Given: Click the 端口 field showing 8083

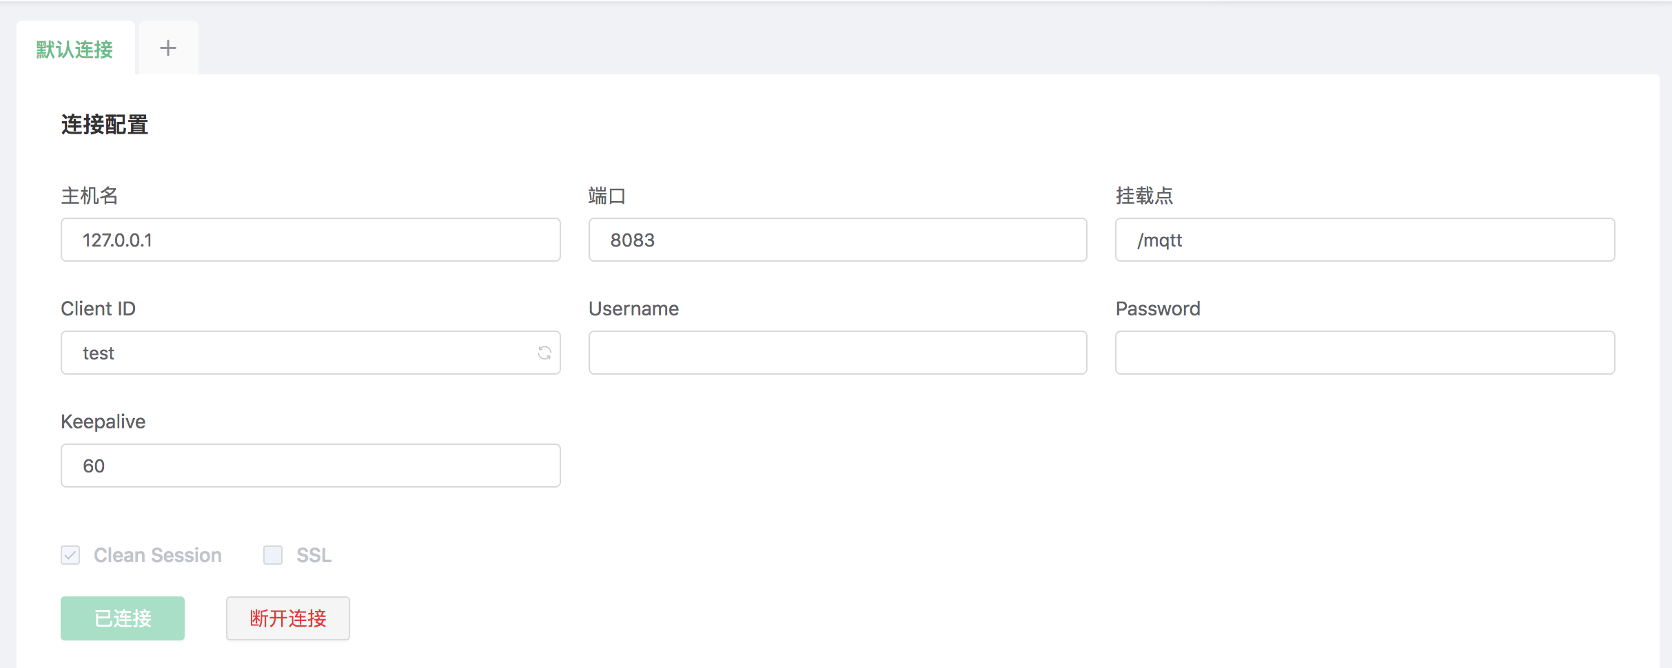Looking at the screenshot, I should click(x=838, y=240).
